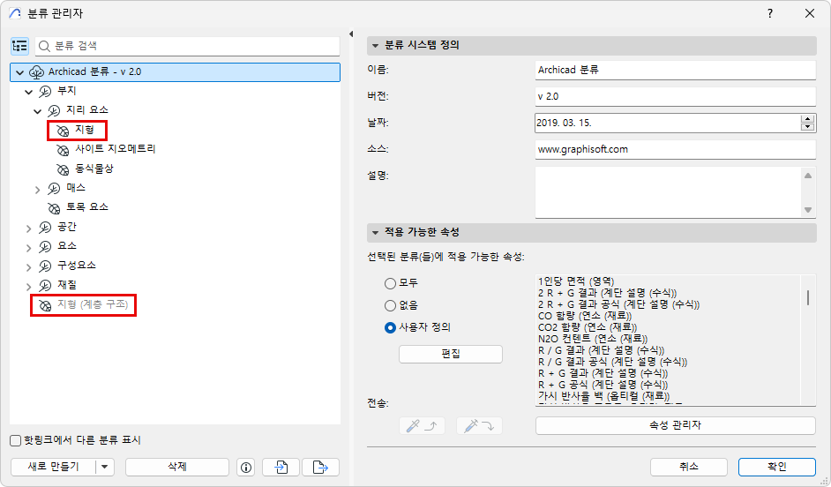Viewport: 831px width, 487px height.
Task: Enable 핫링크에서 다른 분류 표시 checkbox
Action: (15, 440)
